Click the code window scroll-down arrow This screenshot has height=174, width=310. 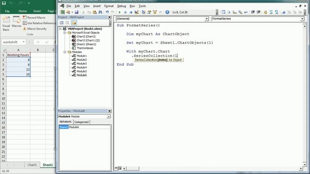(x=305, y=164)
